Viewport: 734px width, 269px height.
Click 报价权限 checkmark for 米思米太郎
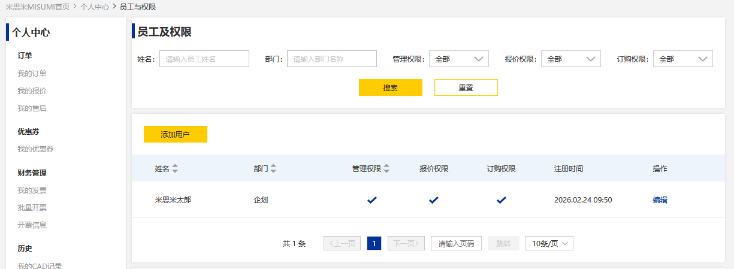[x=434, y=200]
